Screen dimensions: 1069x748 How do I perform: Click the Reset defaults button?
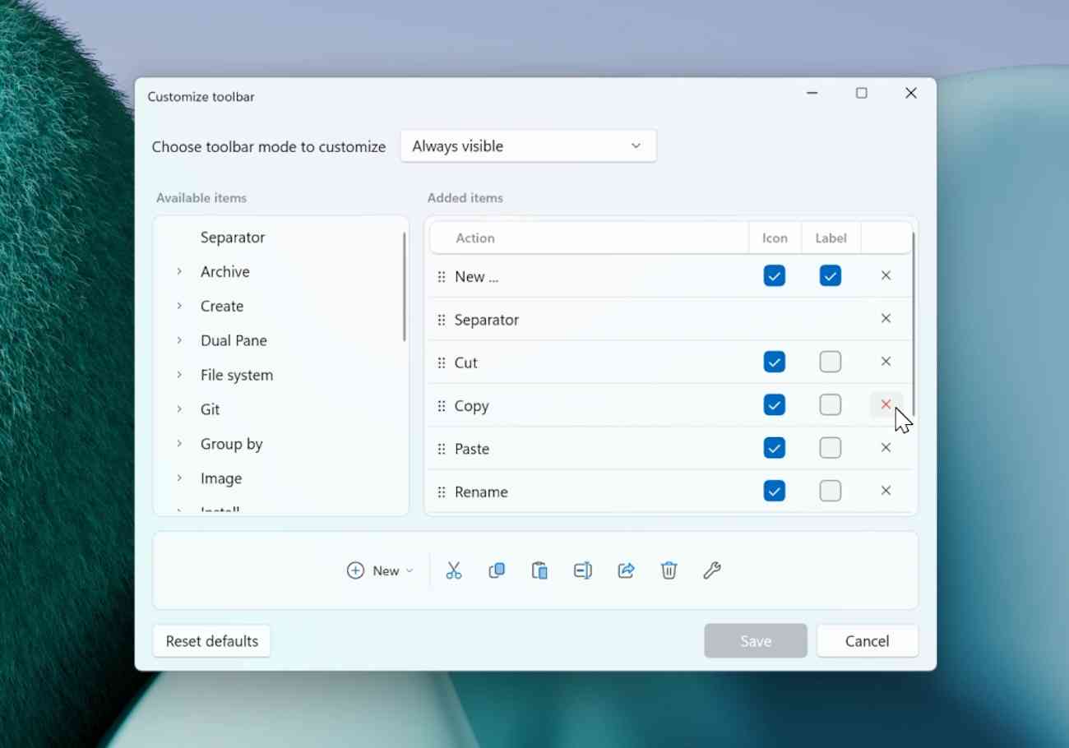[211, 640]
